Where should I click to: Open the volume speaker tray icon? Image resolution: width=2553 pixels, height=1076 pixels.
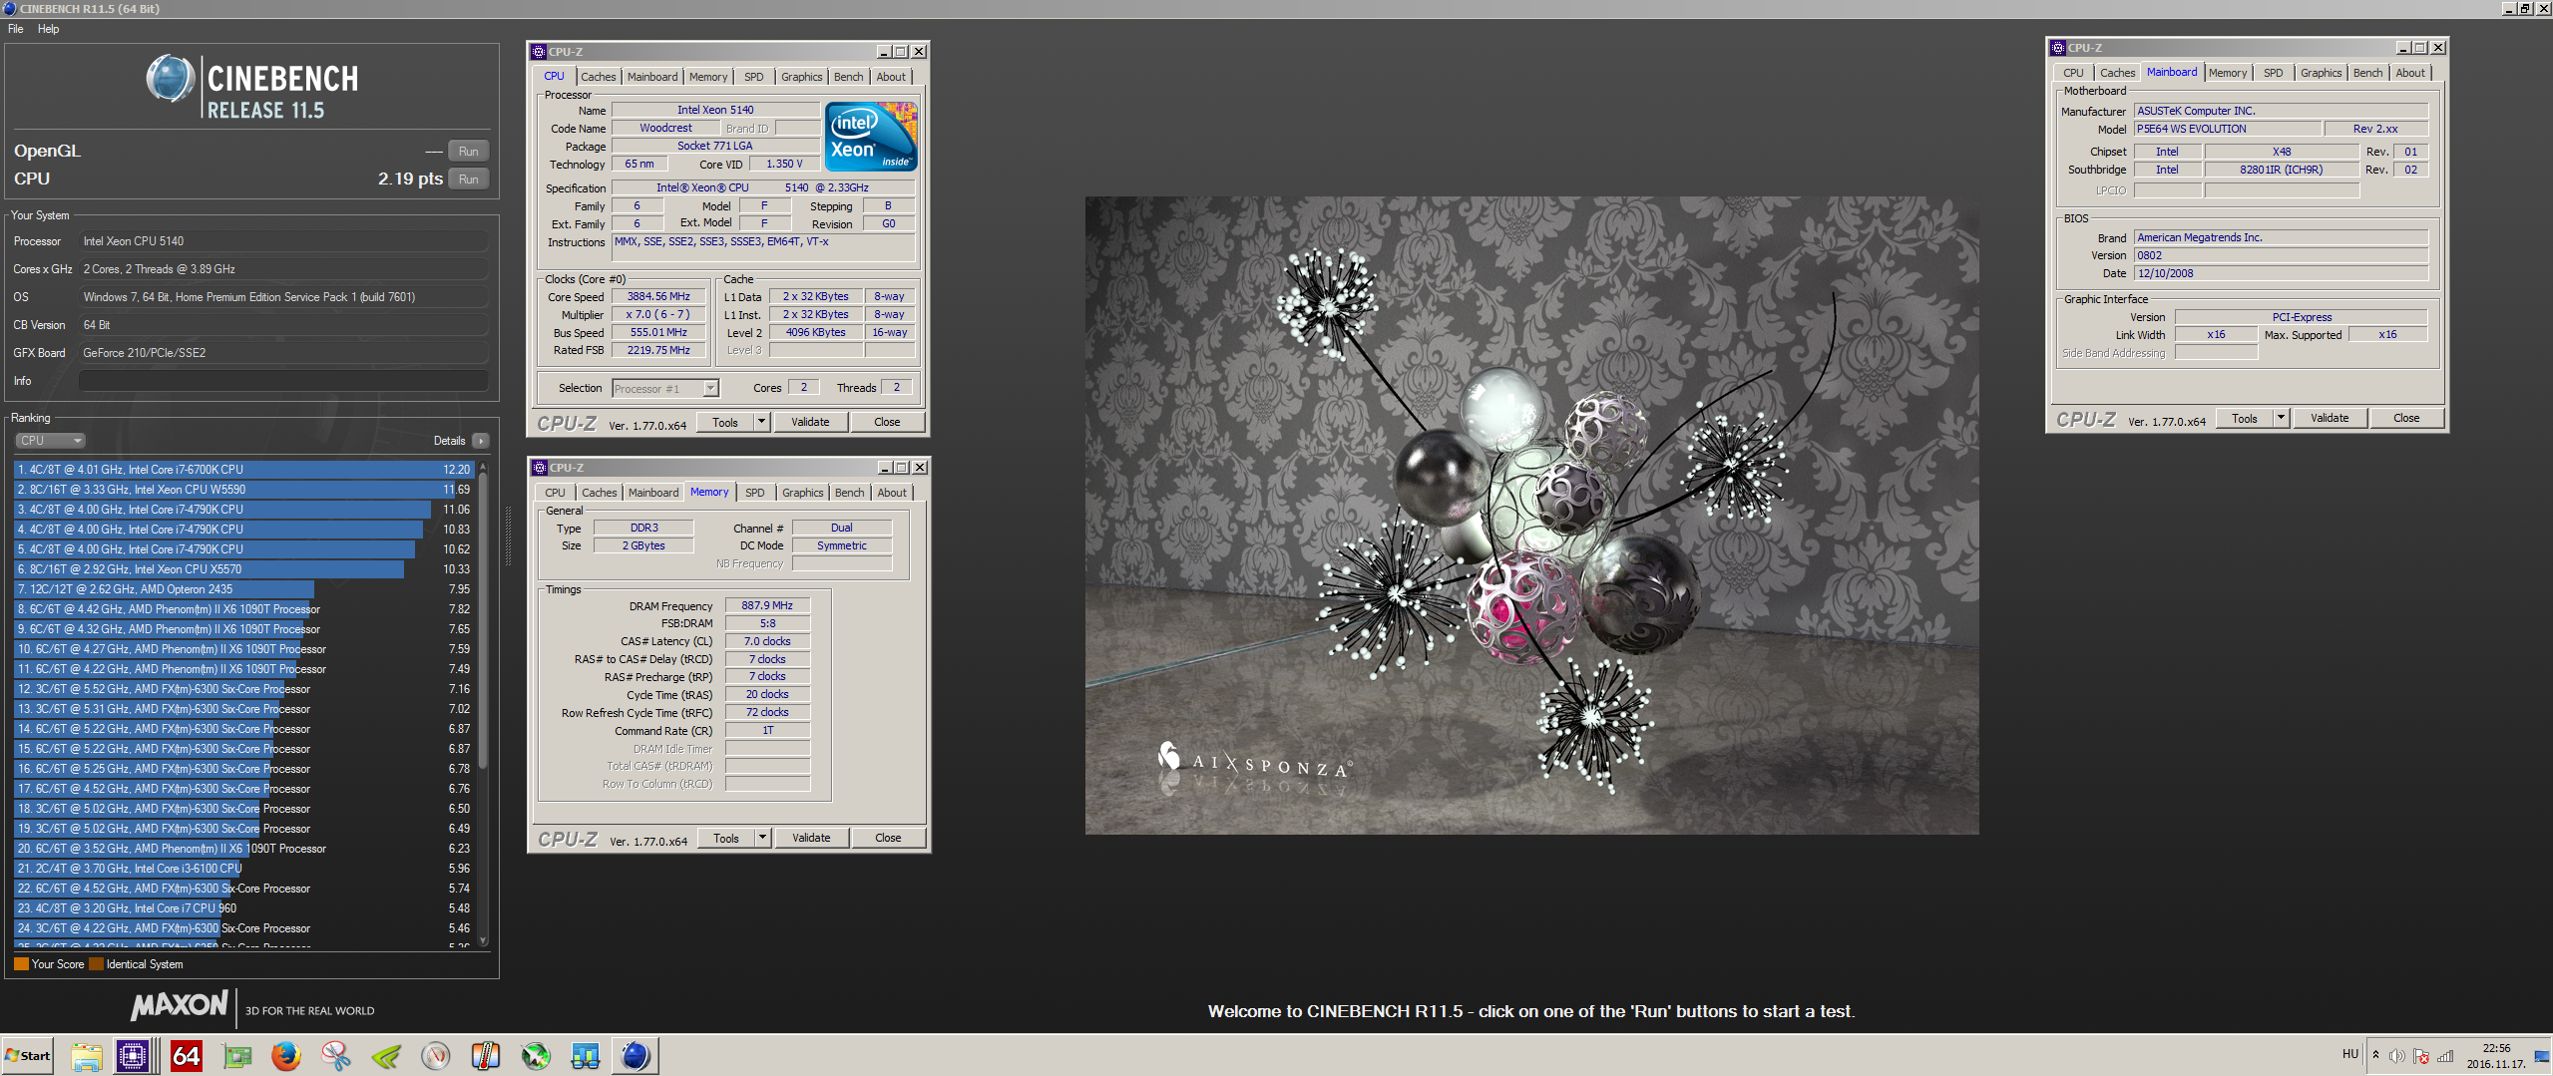(x=2396, y=1056)
